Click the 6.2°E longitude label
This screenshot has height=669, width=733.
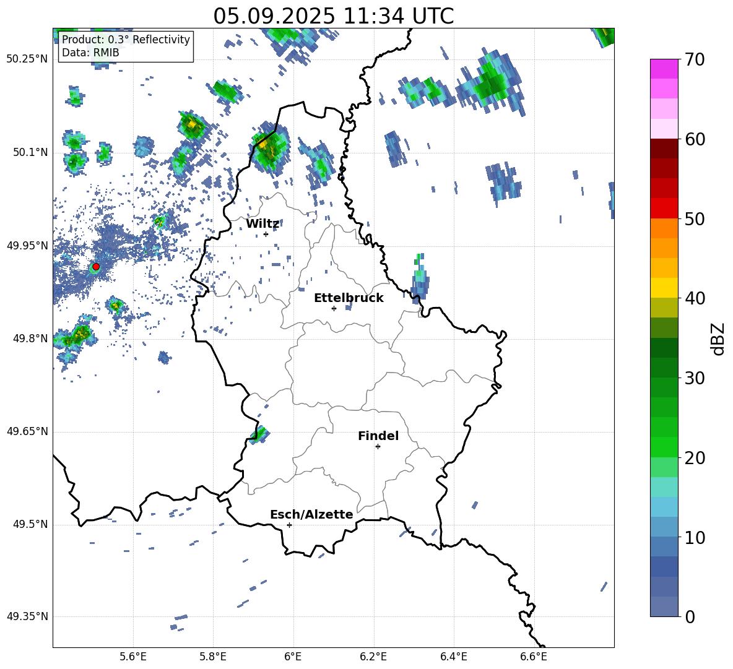pos(373,657)
